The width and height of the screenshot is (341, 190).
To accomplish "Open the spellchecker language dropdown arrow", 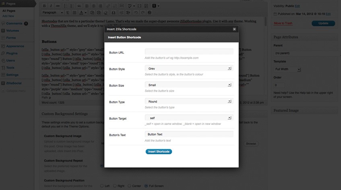I will point(134,6).
